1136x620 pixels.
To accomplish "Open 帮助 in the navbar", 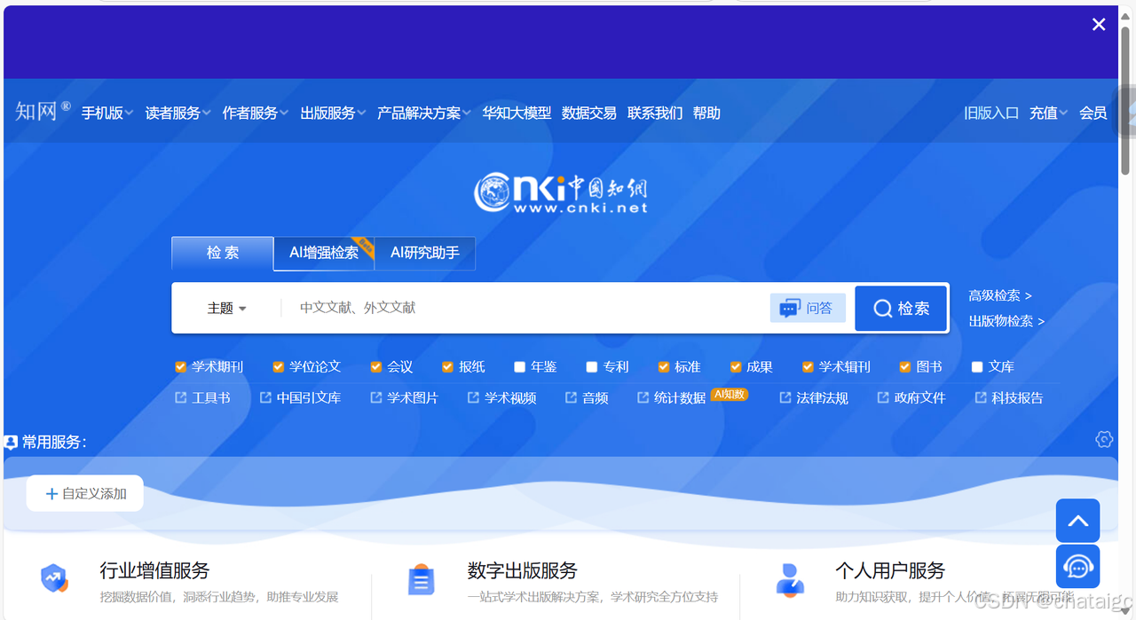I will click(706, 113).
